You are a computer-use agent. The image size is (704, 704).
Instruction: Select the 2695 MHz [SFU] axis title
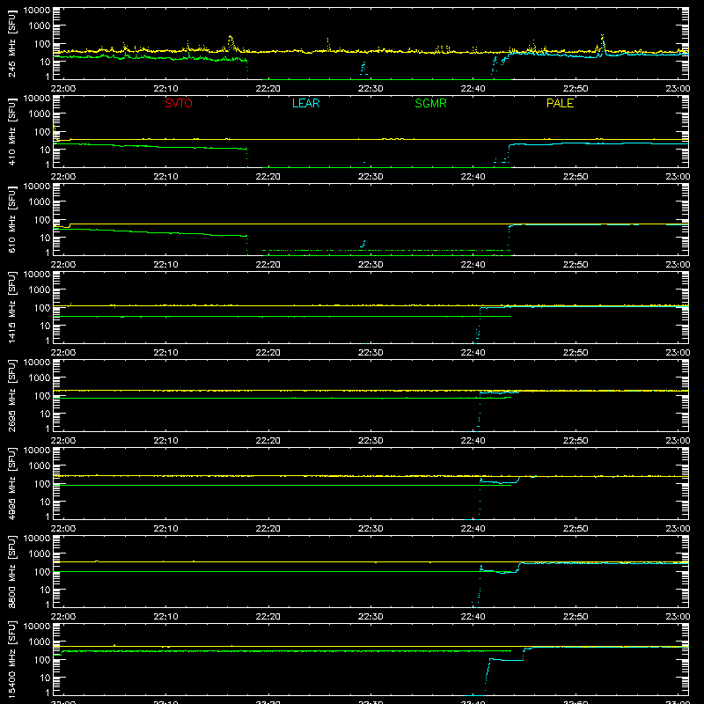pos(11,396)
